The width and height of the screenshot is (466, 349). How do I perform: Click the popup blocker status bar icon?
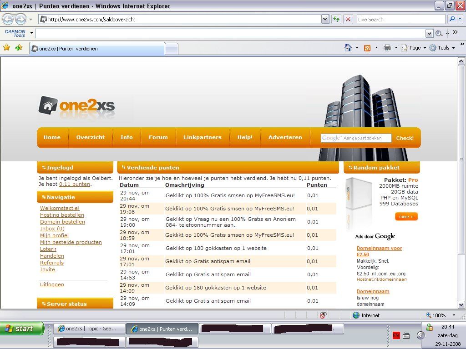(x=324, y=315)
